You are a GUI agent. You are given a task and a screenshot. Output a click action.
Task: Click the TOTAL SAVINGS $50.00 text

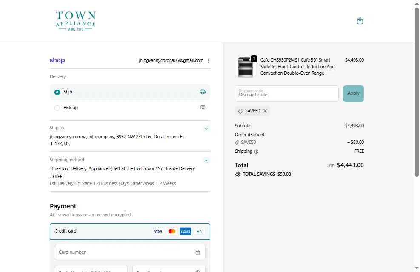click(x=267, y=174)
